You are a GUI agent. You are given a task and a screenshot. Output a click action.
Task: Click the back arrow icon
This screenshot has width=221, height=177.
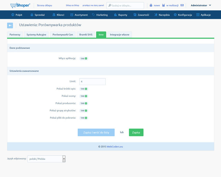coord(10,25)
